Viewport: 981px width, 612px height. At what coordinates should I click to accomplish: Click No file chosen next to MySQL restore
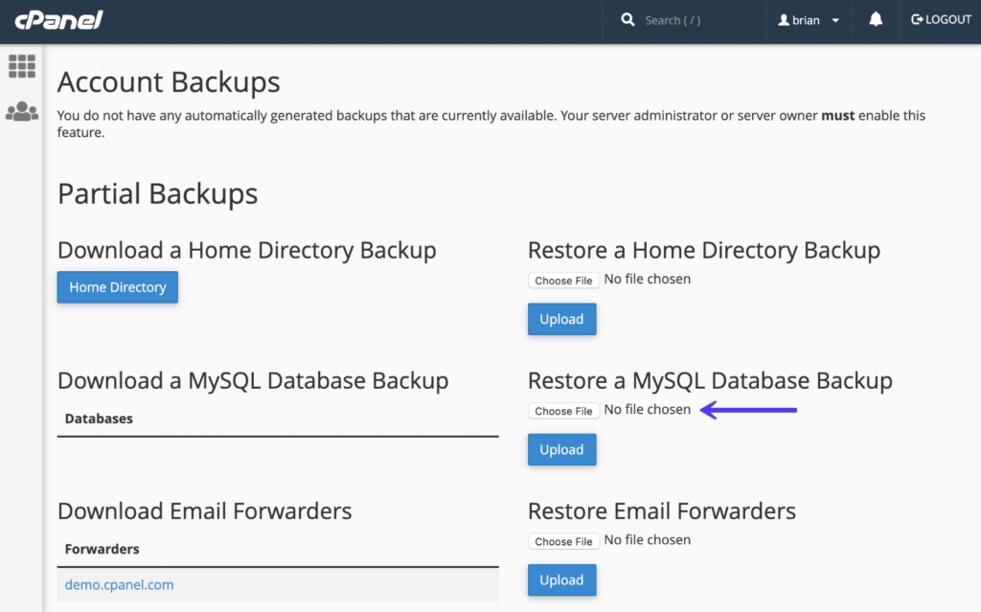pos(648,409)
